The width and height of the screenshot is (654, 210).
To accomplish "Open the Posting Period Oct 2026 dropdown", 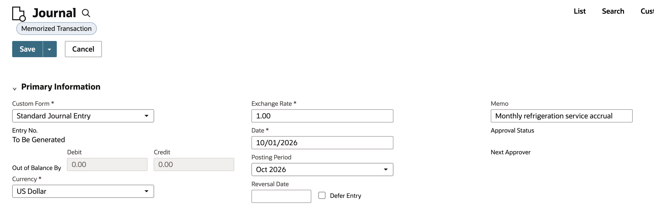I will (322, 170).
